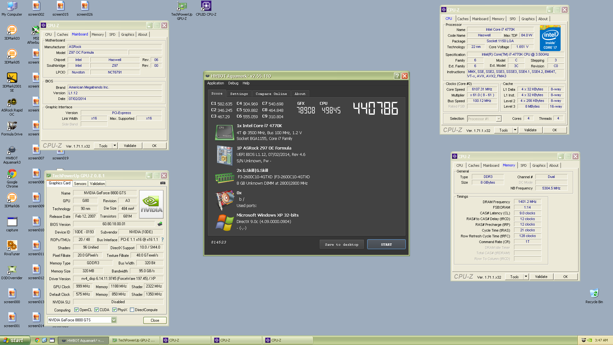Click Aquamark help question mark button
The width and height of the screenshot is (613, 345).
click(x=397, y=76)
